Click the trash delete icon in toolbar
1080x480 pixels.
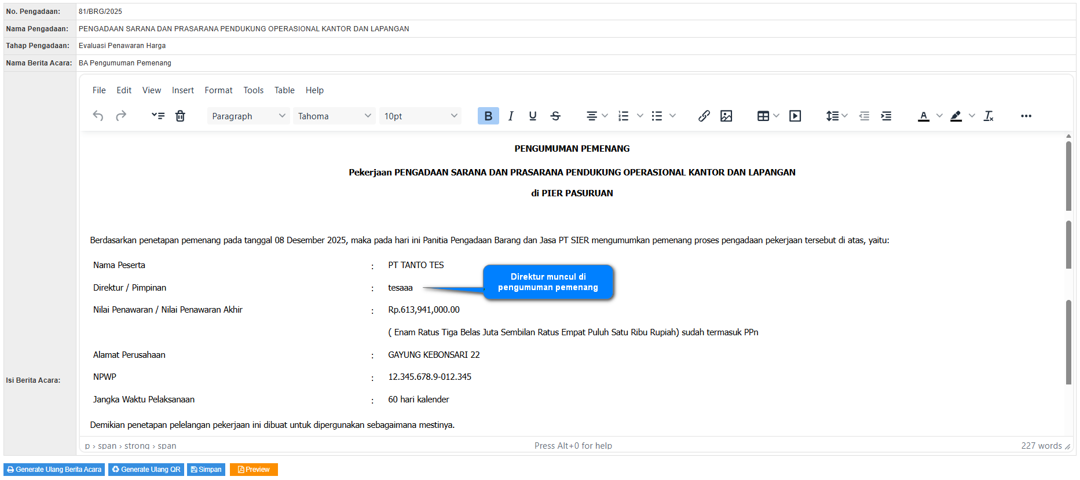180,116
